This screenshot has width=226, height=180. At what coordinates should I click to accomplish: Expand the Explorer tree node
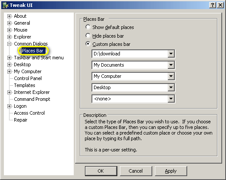pyautogui.click(x=9, y=37)
